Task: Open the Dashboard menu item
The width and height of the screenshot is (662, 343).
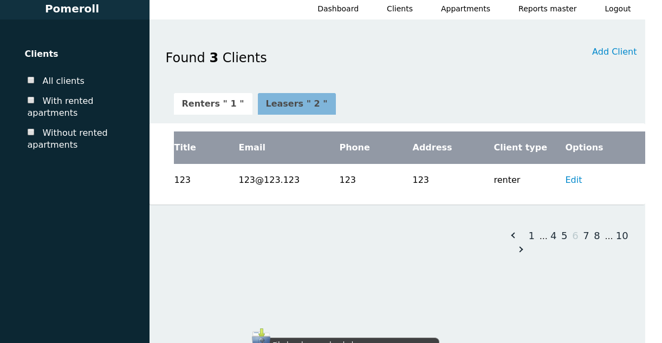Action: tap(338, 9)
